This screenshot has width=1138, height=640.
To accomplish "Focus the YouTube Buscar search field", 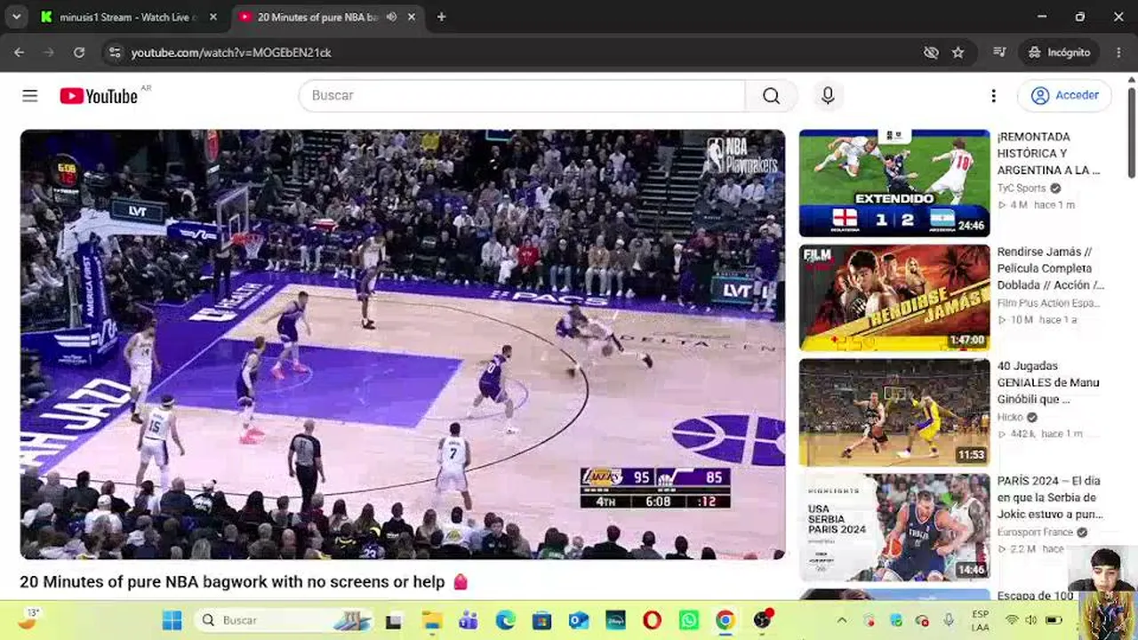I will tap(522, 96).
